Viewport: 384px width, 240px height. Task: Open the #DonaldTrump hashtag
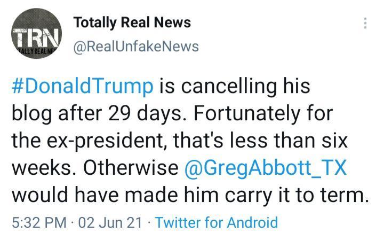click(x=82, y=87)
